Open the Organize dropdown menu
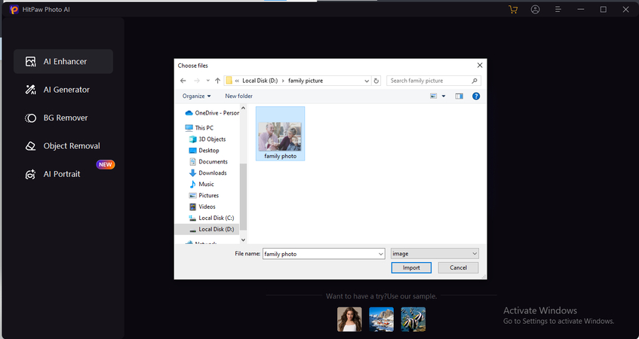The width and height of the screenshot is (639, 339). coord(196,96)
